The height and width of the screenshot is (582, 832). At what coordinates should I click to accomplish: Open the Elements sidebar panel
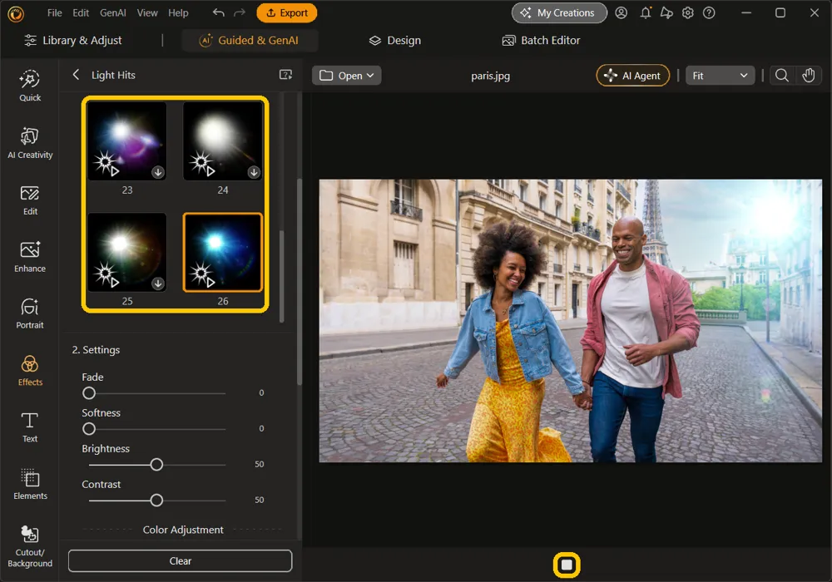(30, 485)
